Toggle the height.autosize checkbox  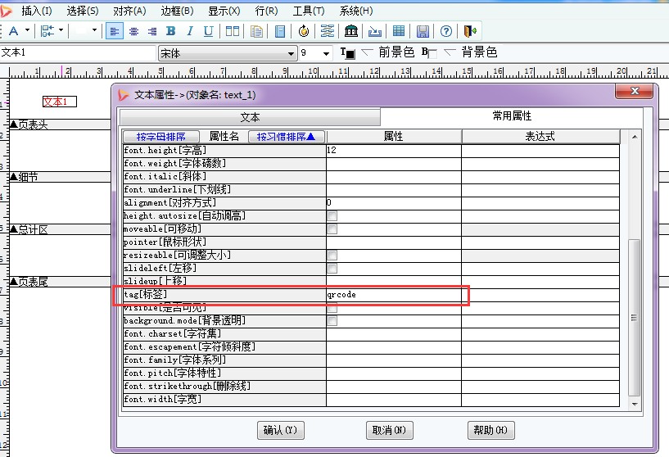tap(332, 216)
